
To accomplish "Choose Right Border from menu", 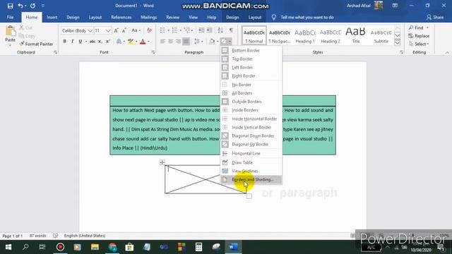I will [x=251, y=75].
